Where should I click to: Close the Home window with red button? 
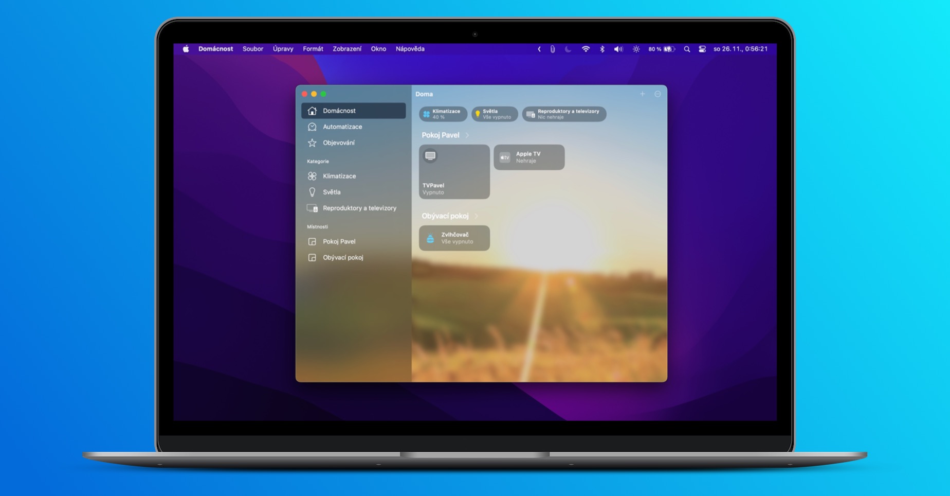(x=305, y=94)
